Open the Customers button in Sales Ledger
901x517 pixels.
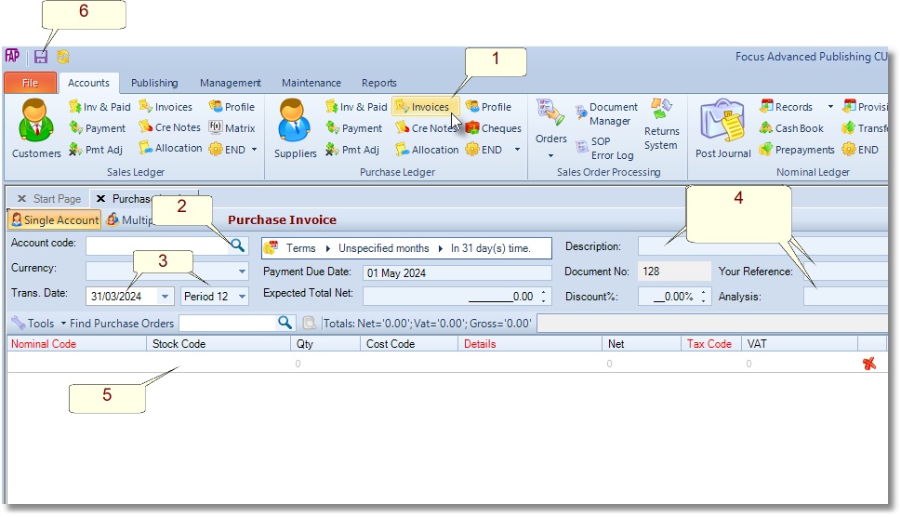36,128
